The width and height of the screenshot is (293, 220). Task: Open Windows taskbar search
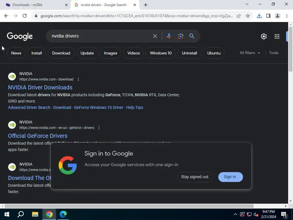tap(21, 214)
